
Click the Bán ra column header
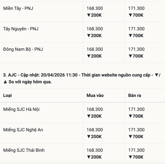tap(135, 95)
